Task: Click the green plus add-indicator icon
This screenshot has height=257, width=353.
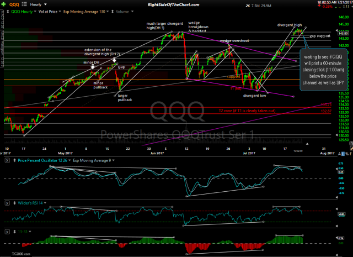Action: 4,4
